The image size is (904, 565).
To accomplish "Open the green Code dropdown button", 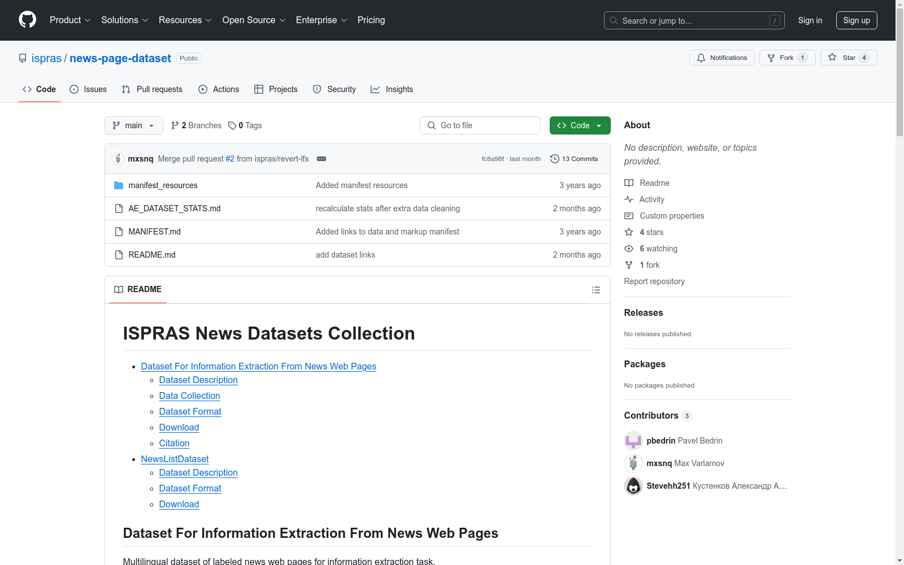I will [580, 125].
